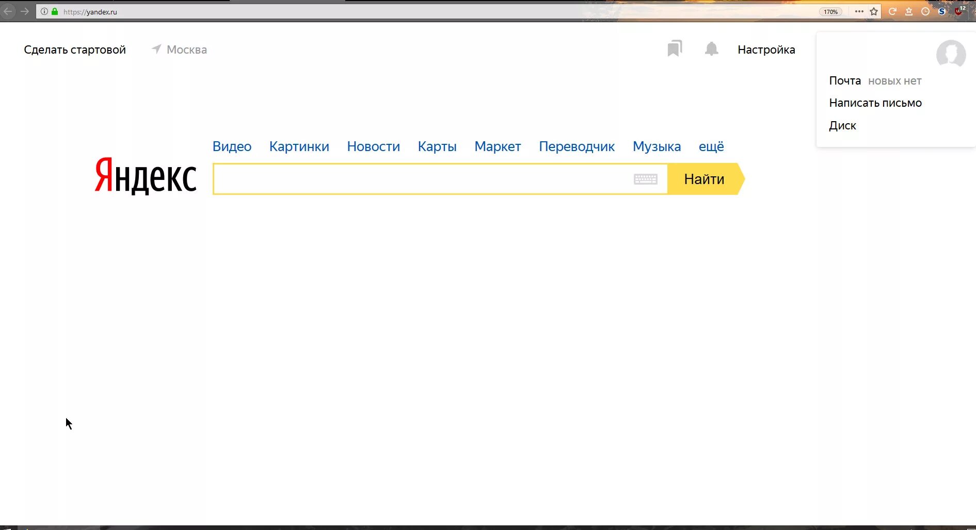Open the Новости service tab
This screenshot has height=530, width=976.
point(374,146)
